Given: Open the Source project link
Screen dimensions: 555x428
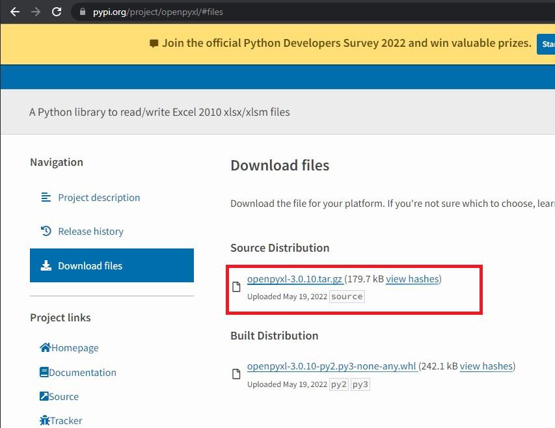Looking at the screenshot, I should tap(64, 397).
